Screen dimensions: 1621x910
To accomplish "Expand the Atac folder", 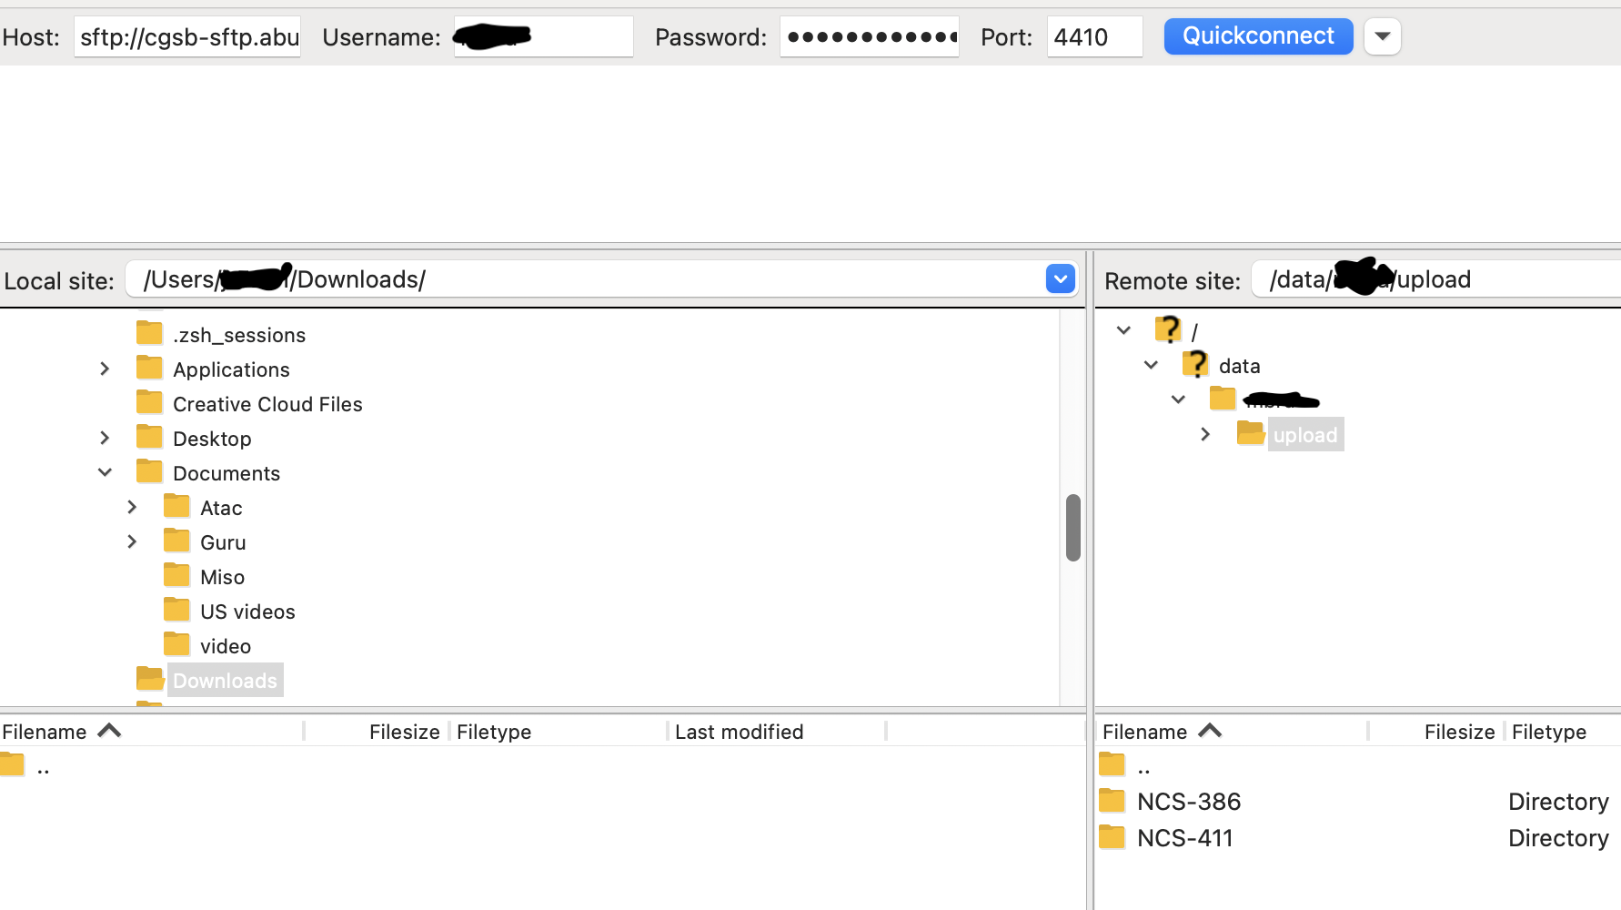I will pyautogui.click(x=132, y=507).
